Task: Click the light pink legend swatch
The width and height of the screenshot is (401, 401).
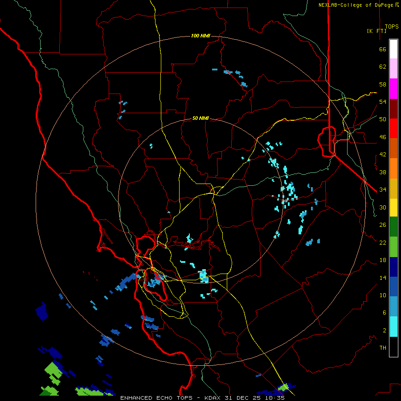Action: 393,69
